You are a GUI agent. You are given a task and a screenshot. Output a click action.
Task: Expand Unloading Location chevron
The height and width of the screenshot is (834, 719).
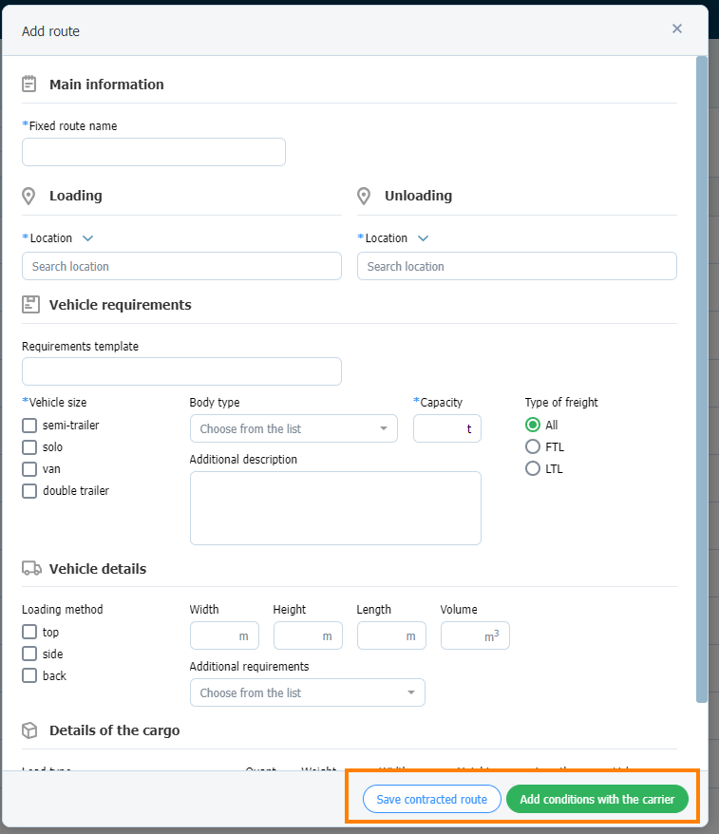point(423,238)
